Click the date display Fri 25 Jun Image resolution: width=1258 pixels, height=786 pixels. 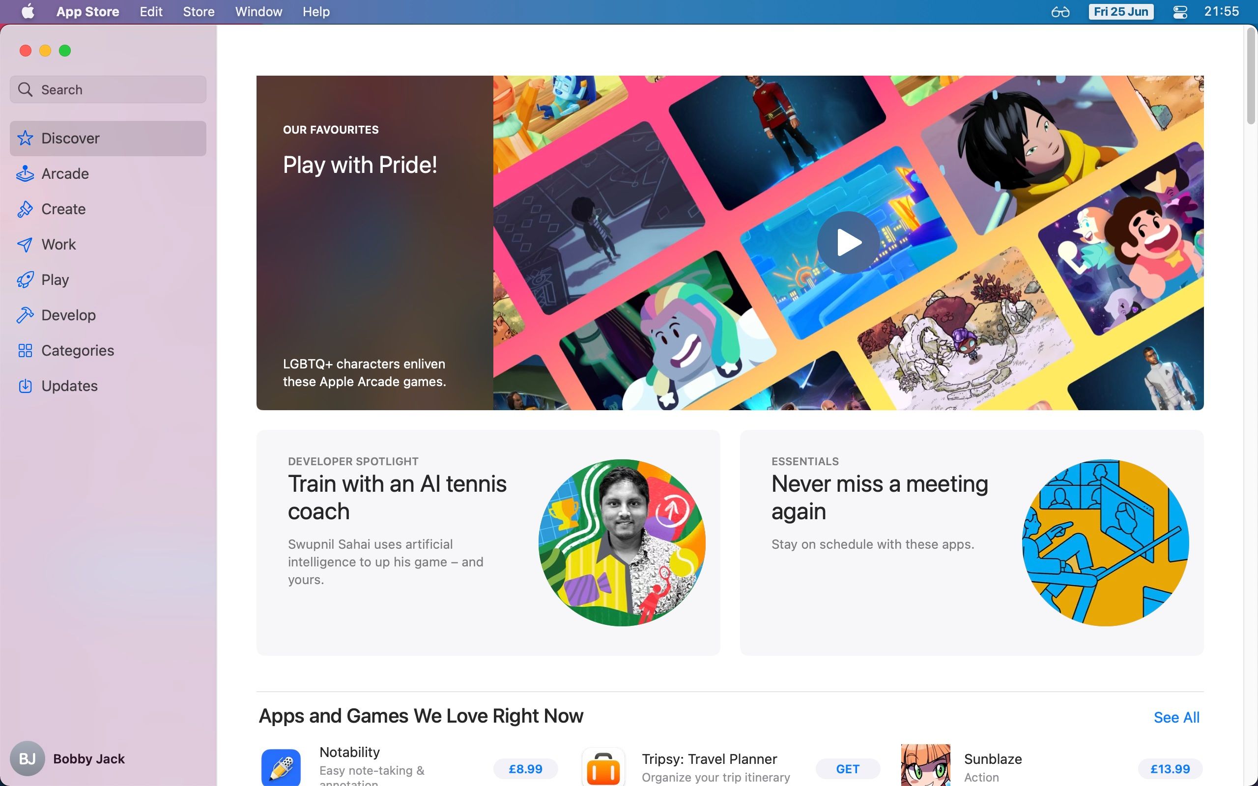click(x=1120, y=11)
